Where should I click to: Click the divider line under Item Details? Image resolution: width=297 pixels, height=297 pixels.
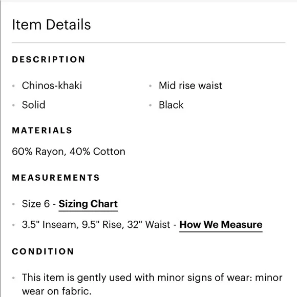point(148,43)
